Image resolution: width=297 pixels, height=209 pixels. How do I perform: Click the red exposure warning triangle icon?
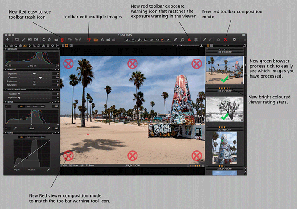click(x=189, y=39)
